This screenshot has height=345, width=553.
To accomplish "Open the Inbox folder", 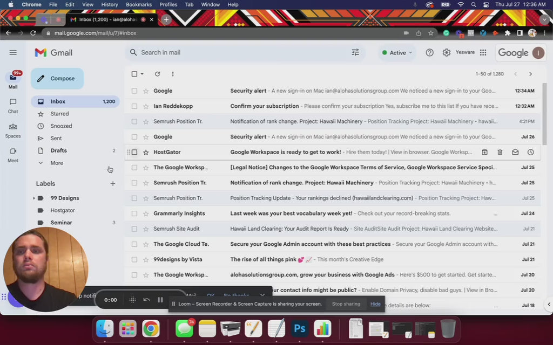I will (x=75, y=101).
